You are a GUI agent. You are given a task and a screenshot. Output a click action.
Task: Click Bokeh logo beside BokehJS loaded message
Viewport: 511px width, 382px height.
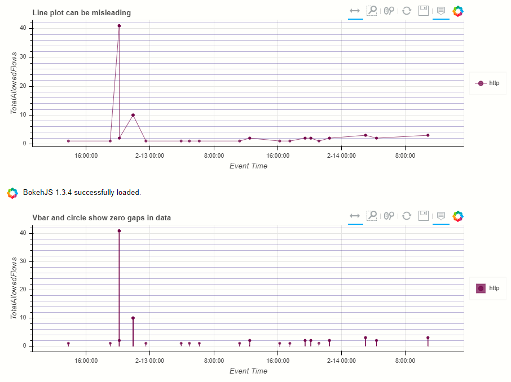pos(12,193)
